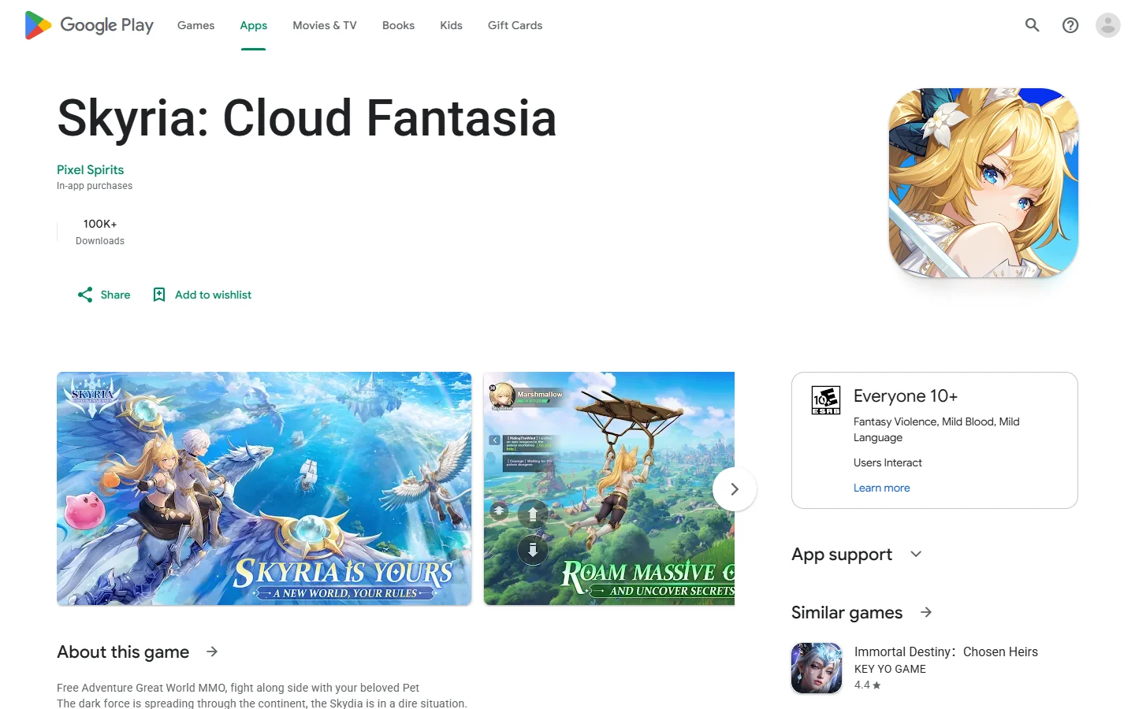The width and height of the screenshot is (1135, 709).
Task: Open the Skyria is Yours screenshot
Action: tap(264, 488)
